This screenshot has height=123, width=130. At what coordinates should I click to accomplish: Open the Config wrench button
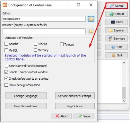tap(117, 6)
